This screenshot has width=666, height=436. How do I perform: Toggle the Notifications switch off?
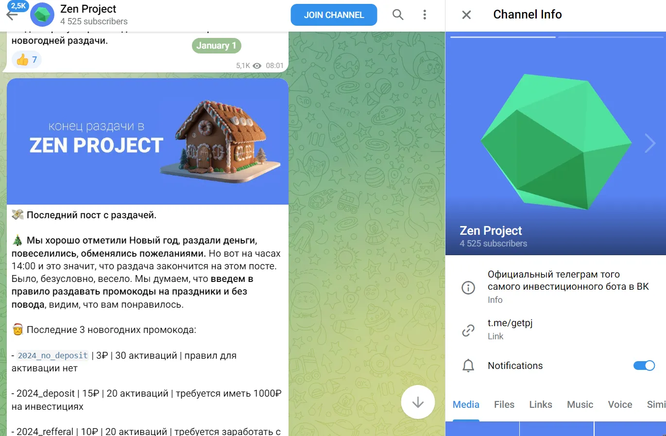(644, 366)
